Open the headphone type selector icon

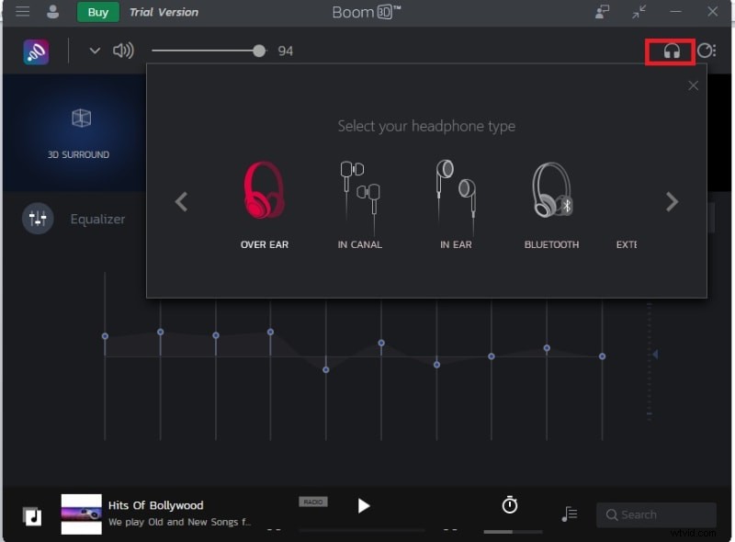(x=670, y=51)
